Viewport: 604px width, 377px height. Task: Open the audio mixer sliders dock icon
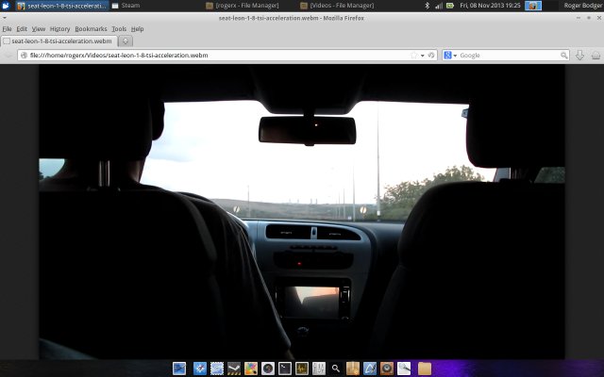[319, 369]
